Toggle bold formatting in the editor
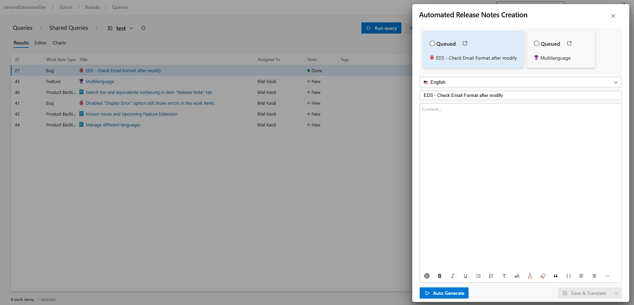This screenshot has height=305, width=634. [440, 276]
